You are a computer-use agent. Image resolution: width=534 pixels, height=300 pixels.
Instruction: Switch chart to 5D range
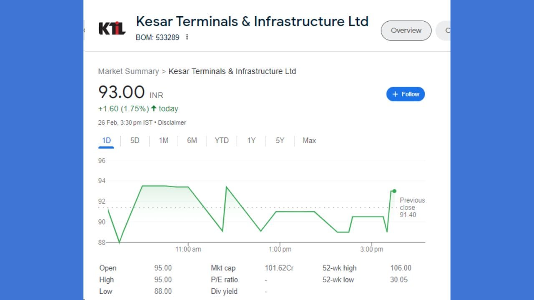click(135, 140)
